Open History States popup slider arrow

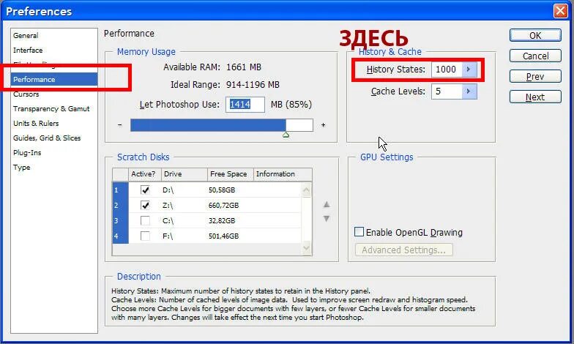(469, 69)
